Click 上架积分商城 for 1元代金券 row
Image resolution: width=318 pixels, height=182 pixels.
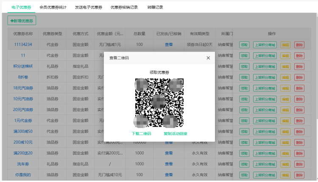(265, 121)
